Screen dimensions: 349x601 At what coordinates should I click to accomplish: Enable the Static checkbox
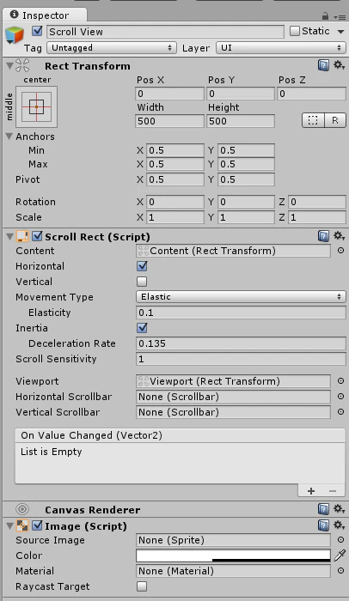(x=295, y=31)
